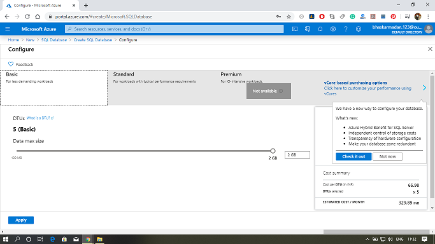Open the Mail app on taskbar
435x244 pixels.
pos(76,240)
